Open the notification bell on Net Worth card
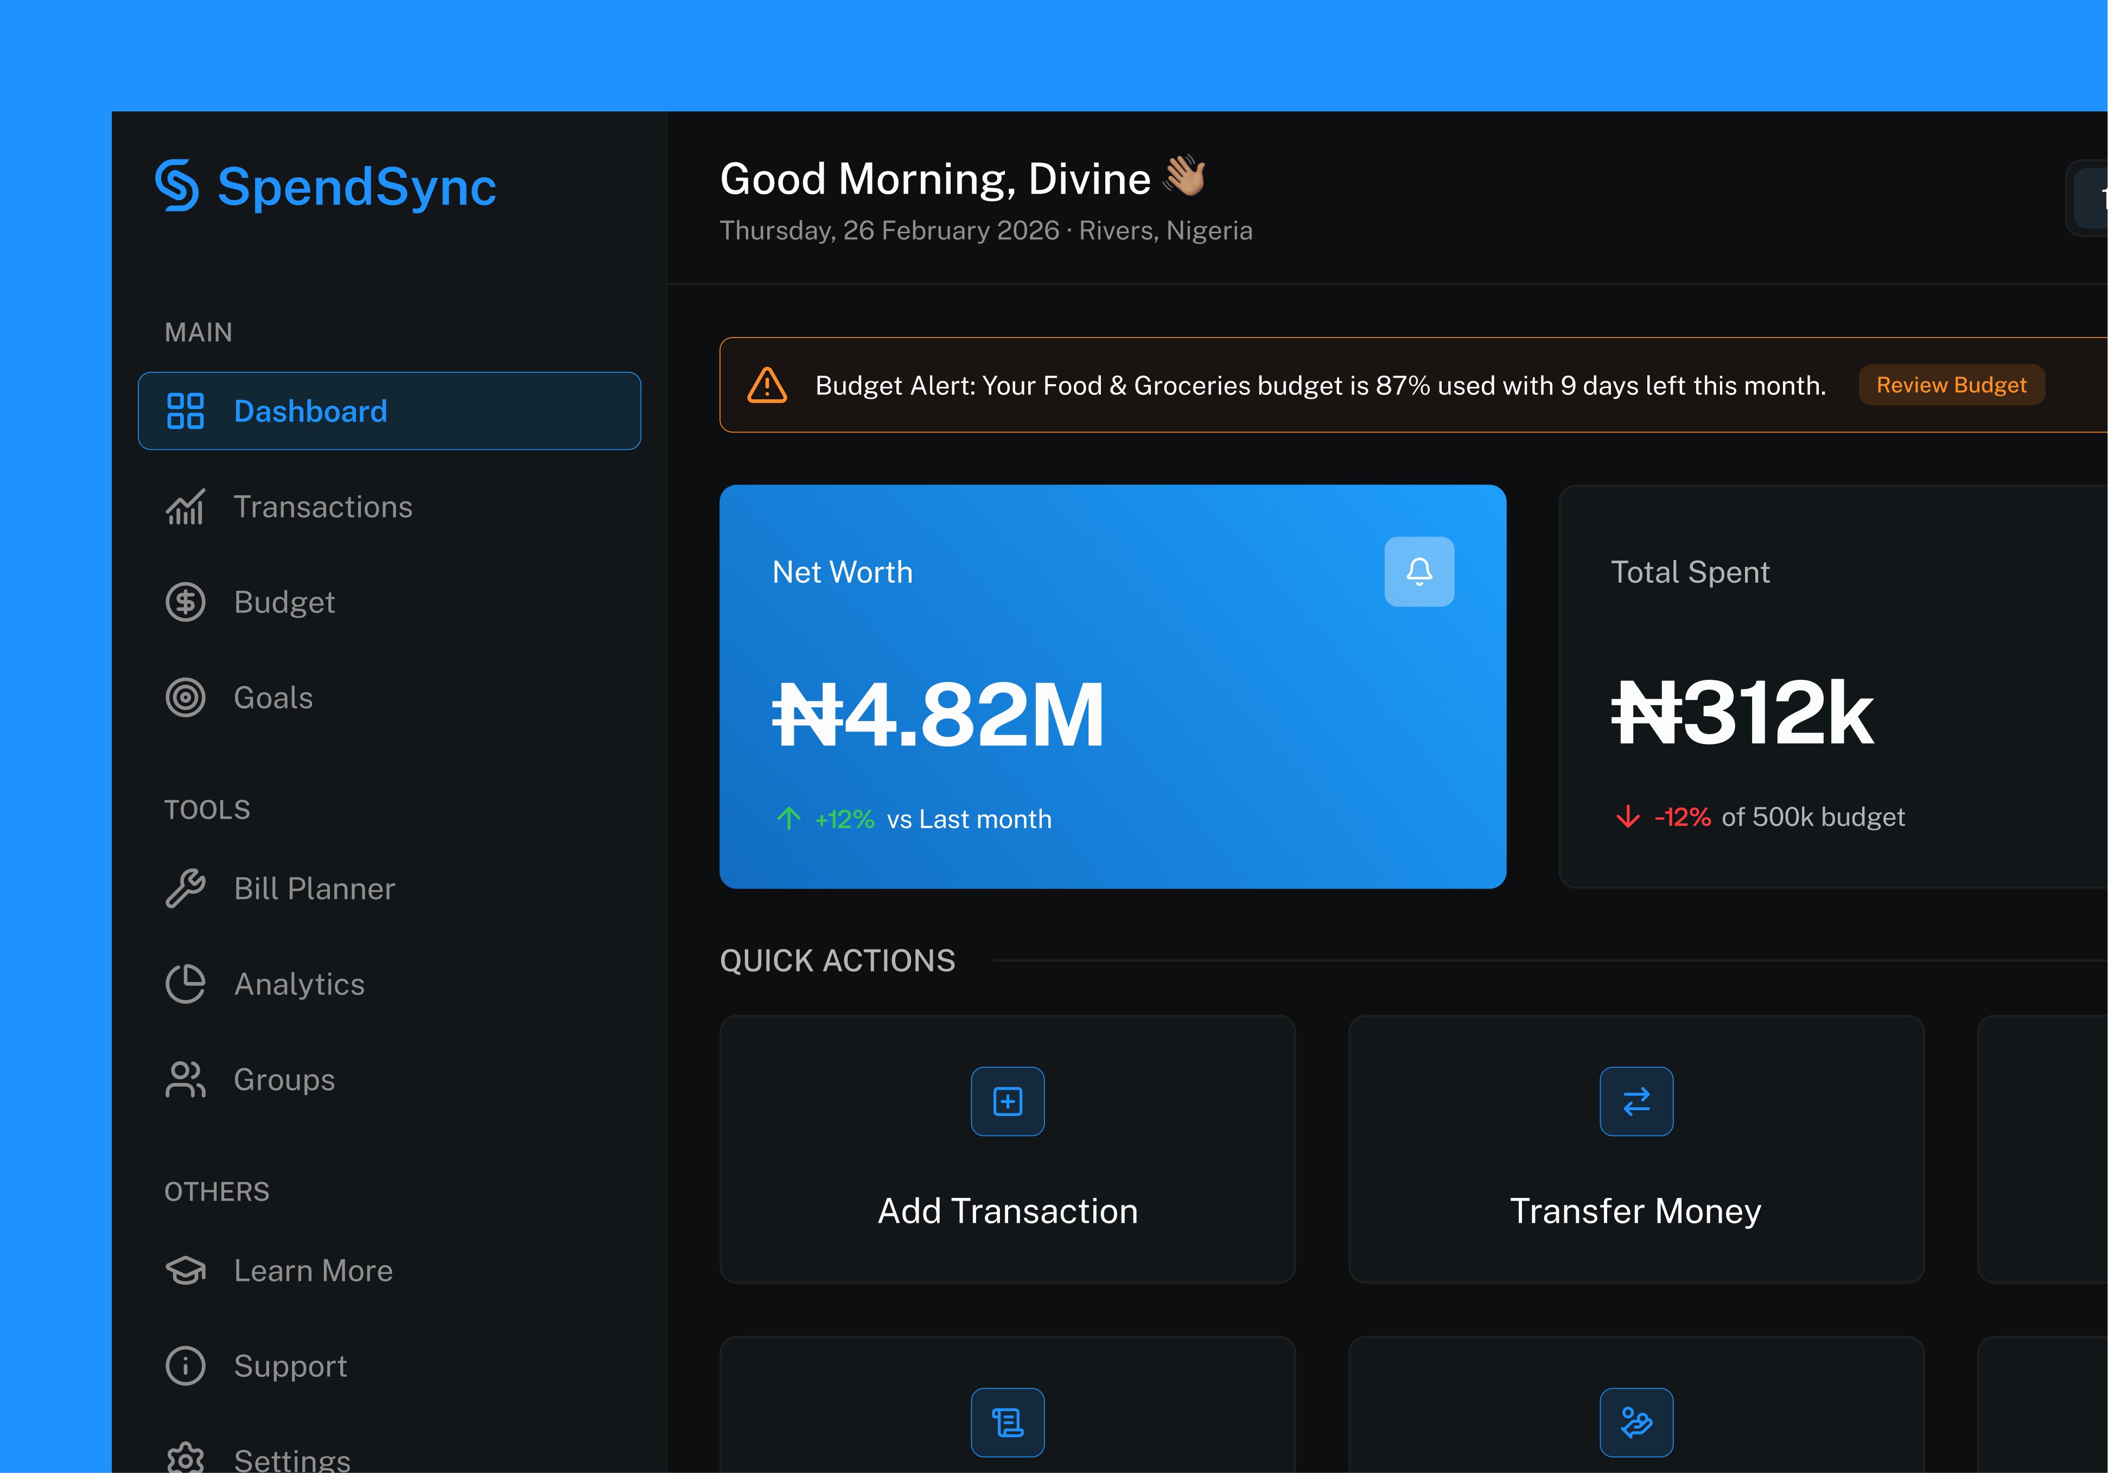This screenshot has height=1473, width=2108. 1418,572
